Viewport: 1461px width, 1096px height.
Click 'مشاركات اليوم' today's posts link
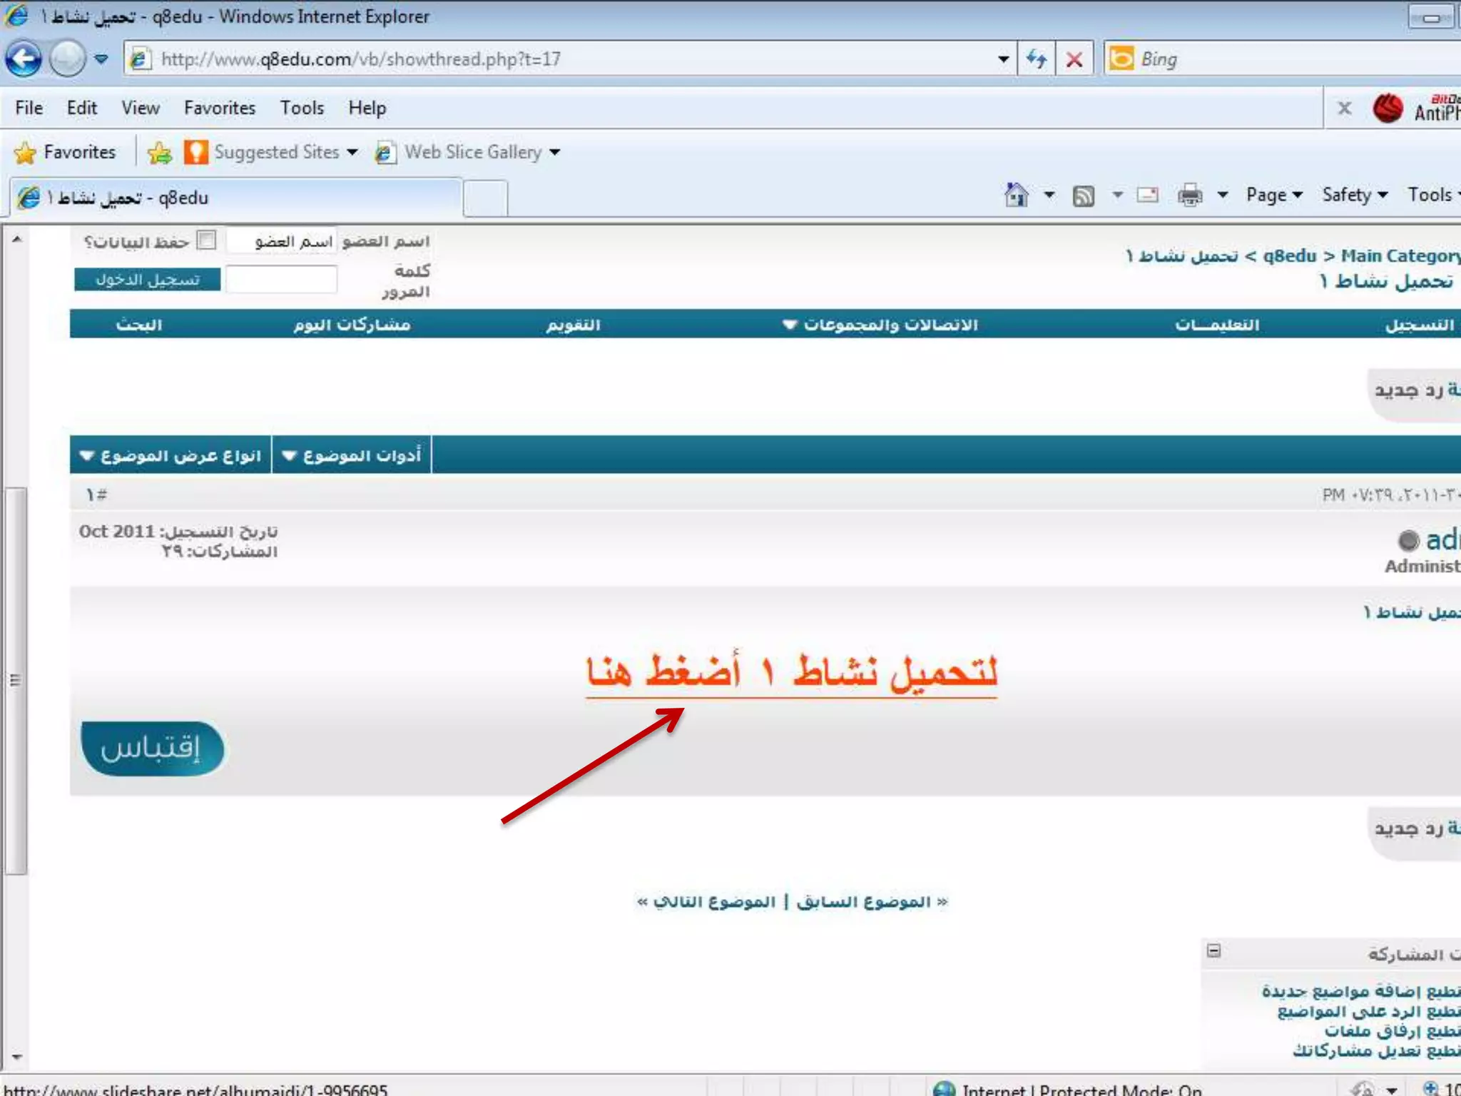coord(352,325)
